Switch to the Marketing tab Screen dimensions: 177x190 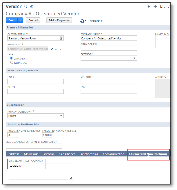coord(31,154)
